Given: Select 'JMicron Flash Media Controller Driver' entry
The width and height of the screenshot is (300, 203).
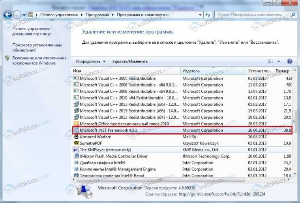Looking at the screenshot, I should [x=114, y=156].
